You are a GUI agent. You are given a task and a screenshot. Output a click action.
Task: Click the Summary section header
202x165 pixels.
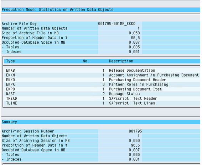coord(9,122)
